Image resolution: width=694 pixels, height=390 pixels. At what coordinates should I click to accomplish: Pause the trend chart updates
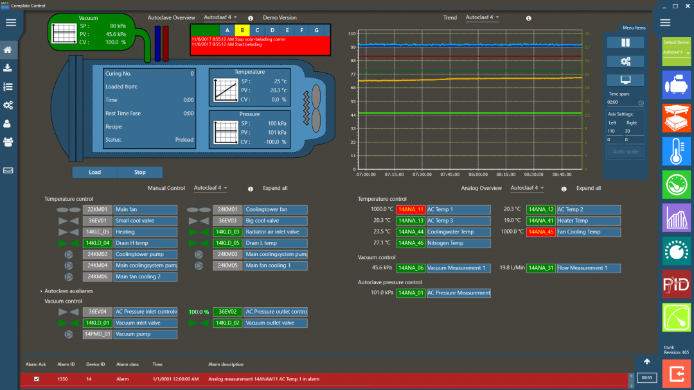625,42
